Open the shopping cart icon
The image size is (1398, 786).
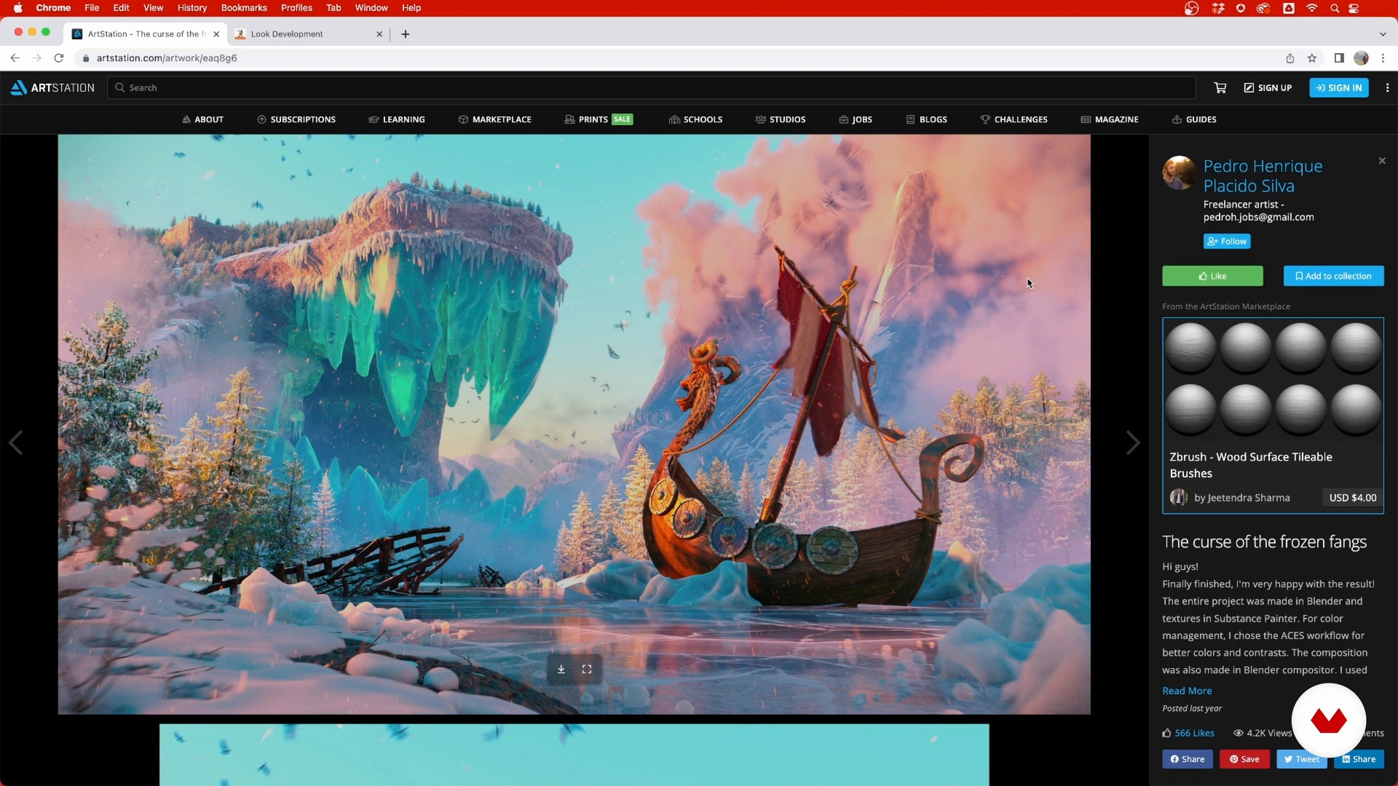pyautogui.click(x=1220, y=87)
